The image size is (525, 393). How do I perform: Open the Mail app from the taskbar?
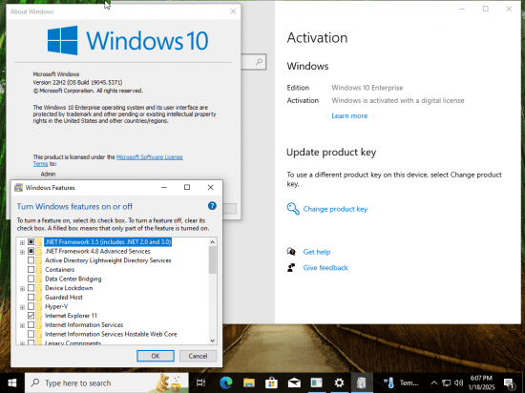(x=294, y=383)
